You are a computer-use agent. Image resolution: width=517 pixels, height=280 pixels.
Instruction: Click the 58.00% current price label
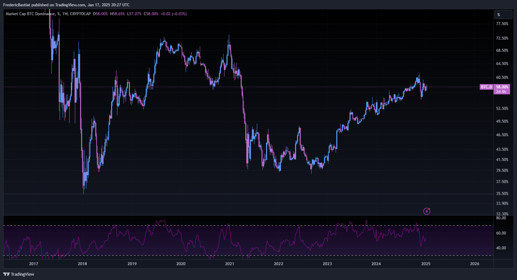pos(502,87)
